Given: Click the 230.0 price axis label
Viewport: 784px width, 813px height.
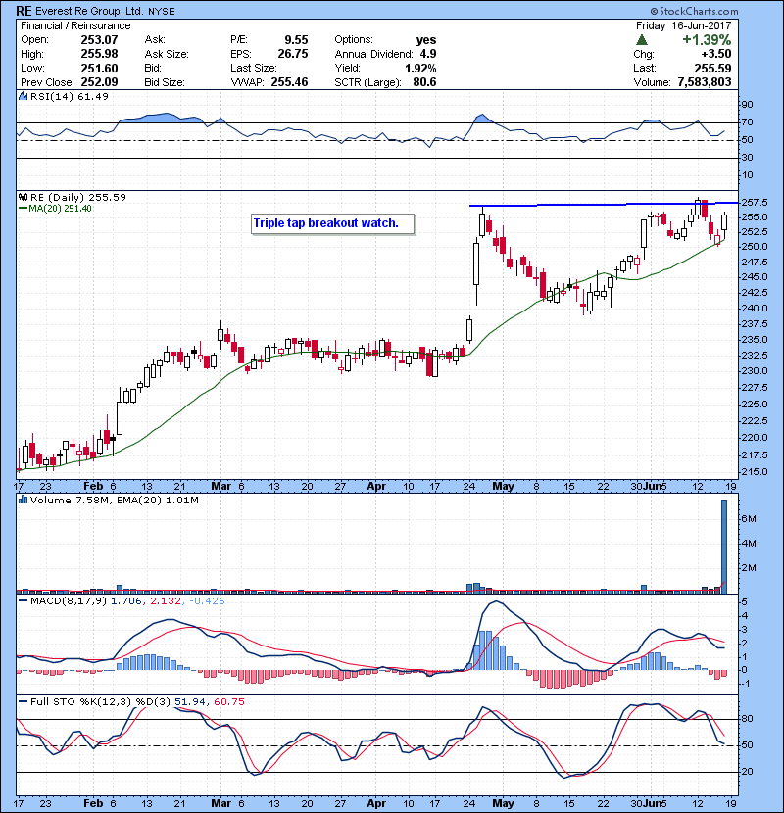Looking at the screenshot, I should coord(755,371).
